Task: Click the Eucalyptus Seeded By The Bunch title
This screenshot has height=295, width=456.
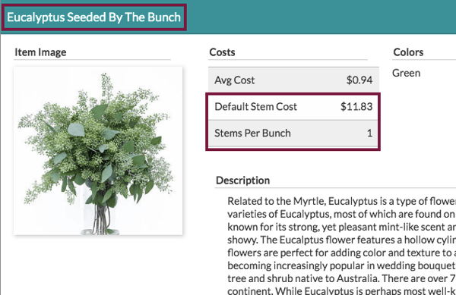Action: pos(93,17)
